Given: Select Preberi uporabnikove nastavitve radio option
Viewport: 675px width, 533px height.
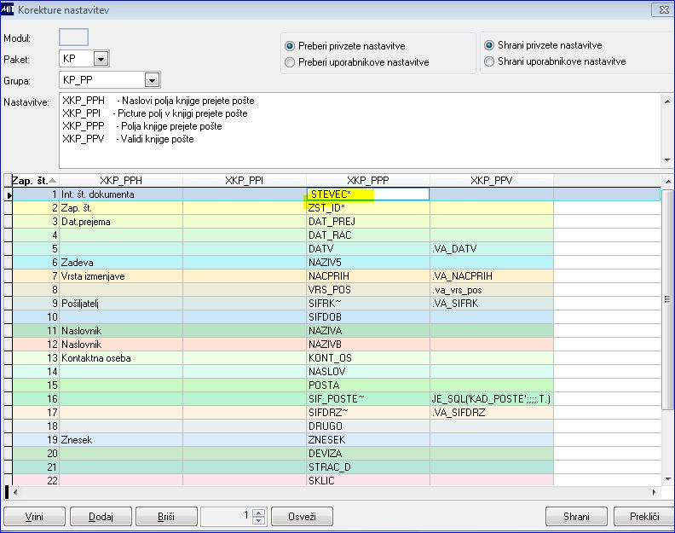Looking at the screenshot, I should point(291,62).
